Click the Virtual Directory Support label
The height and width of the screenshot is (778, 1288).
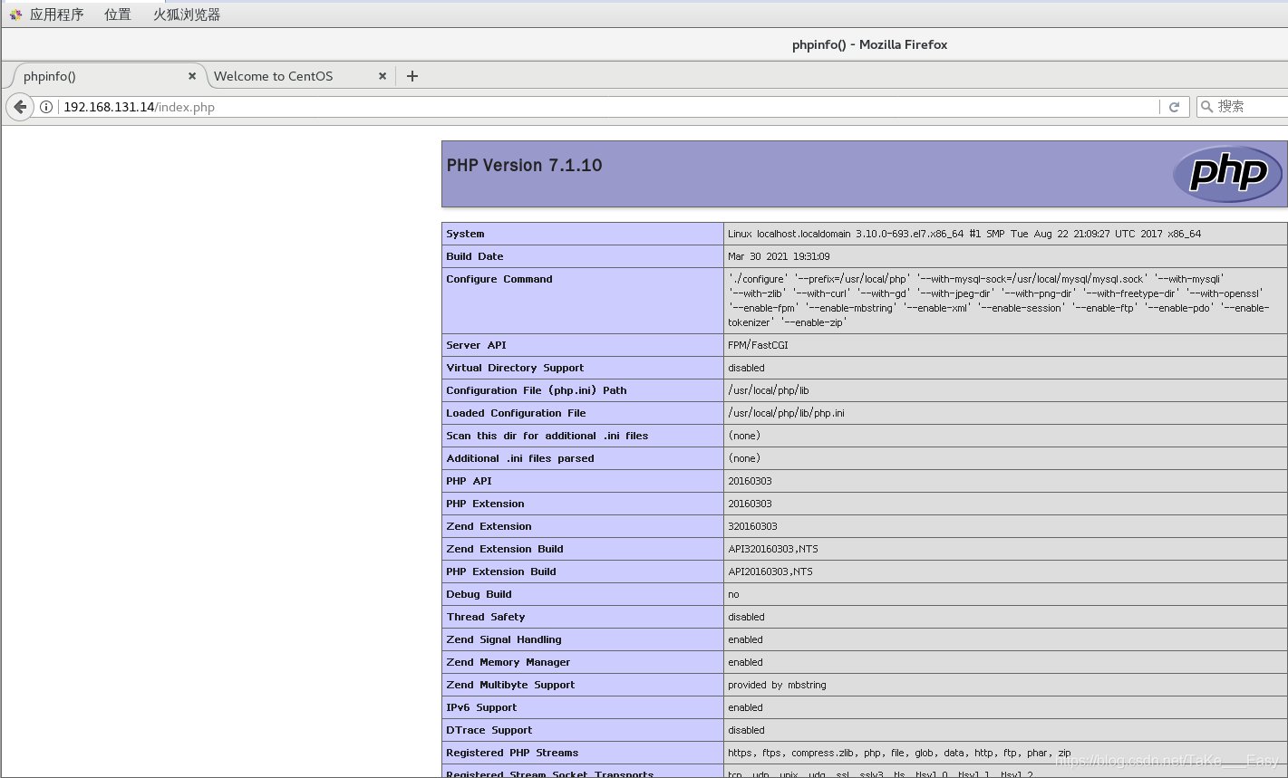pyautogui.click(x=515, y=368)
